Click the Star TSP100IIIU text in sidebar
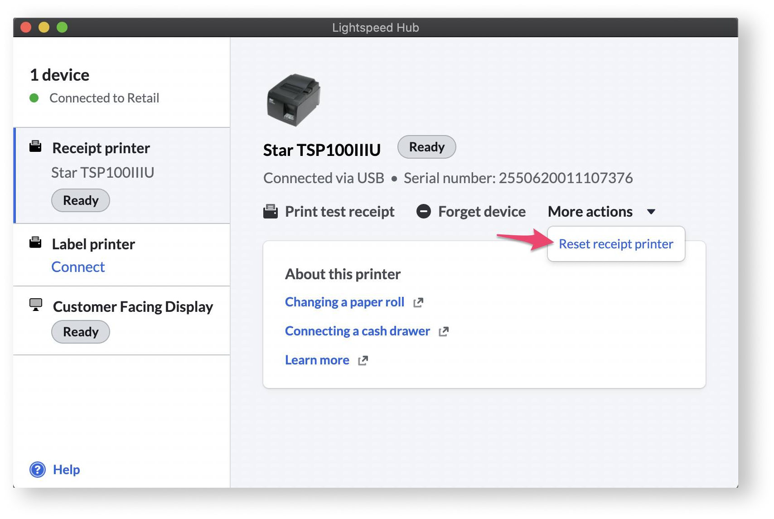 [x=102, y=173]
